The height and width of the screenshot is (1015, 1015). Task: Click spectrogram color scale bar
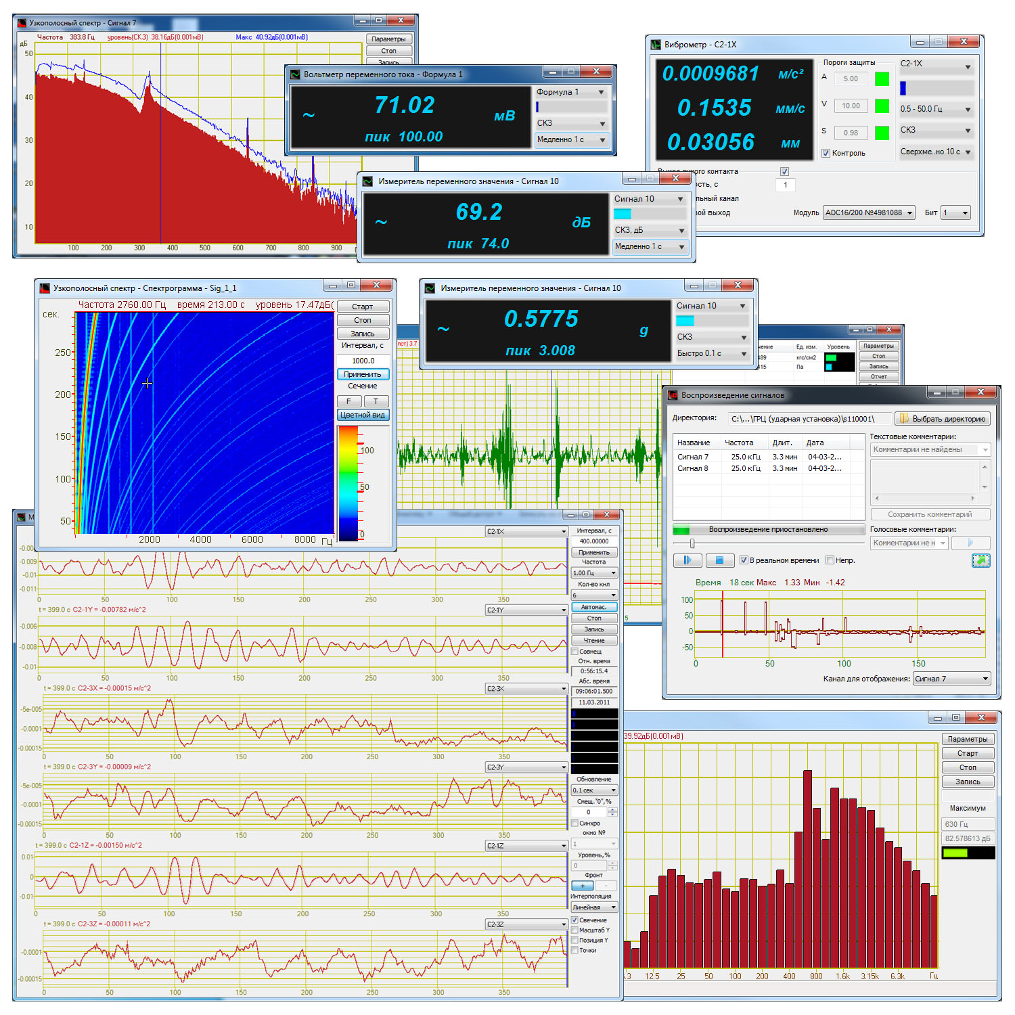tap(348, 483)
